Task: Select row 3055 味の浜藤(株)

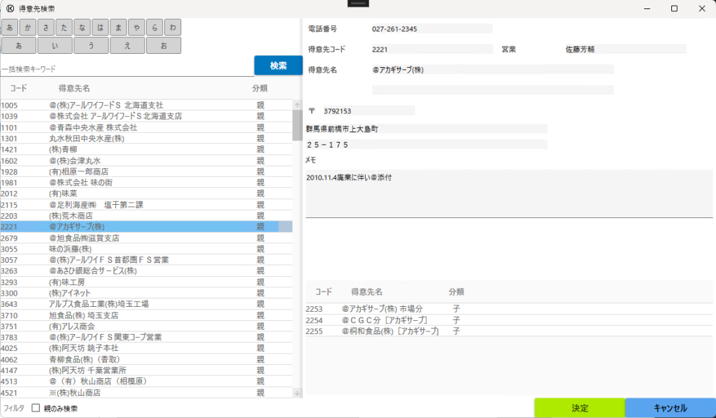Action: pos(146,249)
